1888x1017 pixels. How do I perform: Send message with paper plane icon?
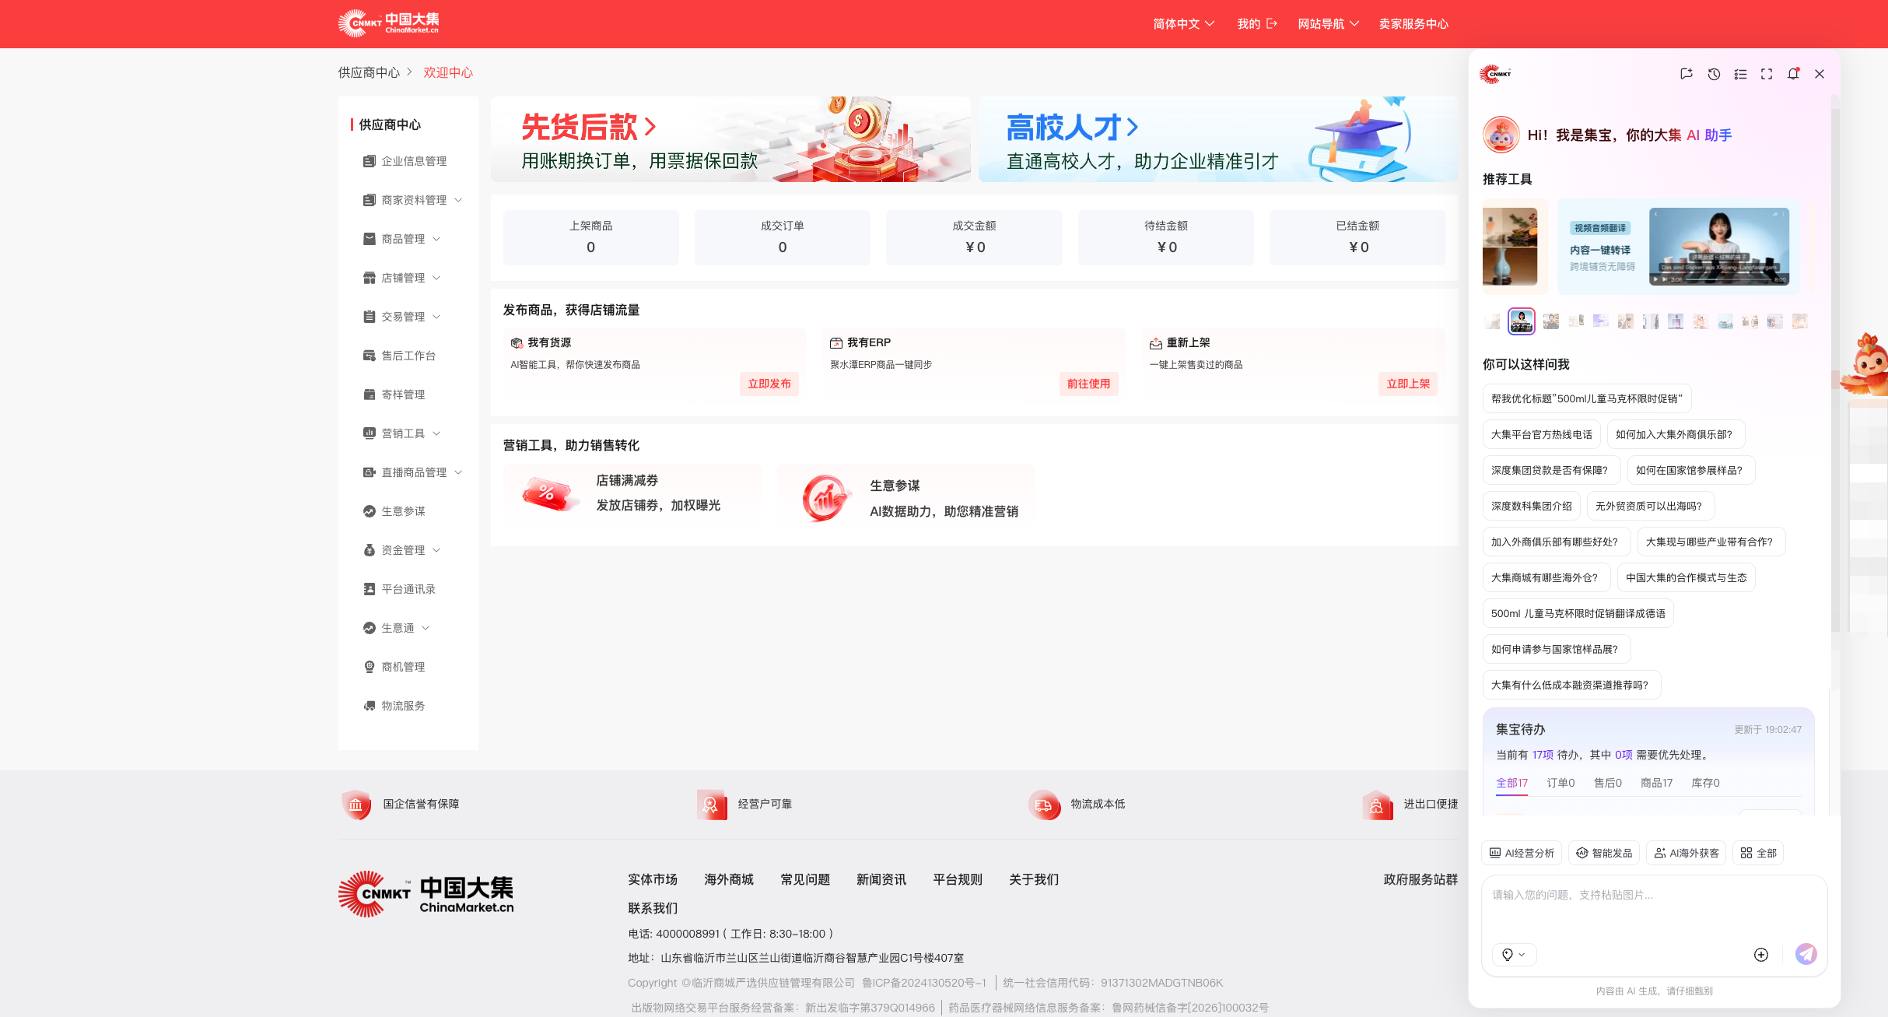pyautogui.click(x=1806, y=954)
